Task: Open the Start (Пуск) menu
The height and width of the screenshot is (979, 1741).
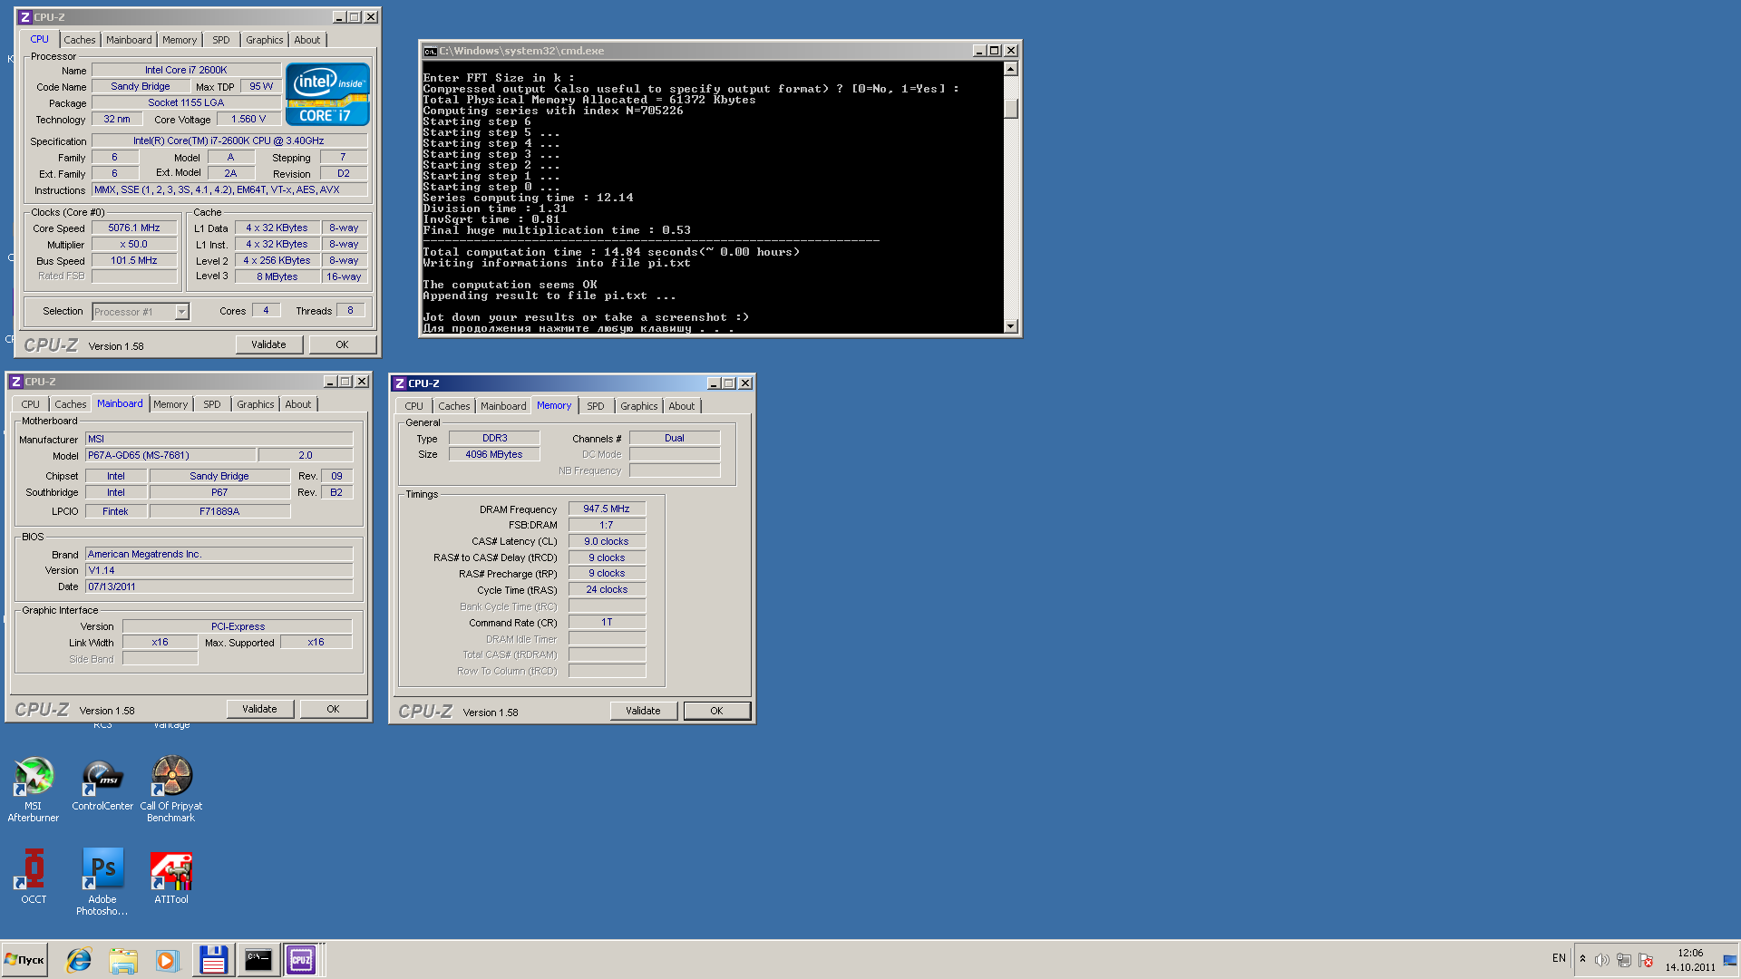Action: tap(24, 960)
